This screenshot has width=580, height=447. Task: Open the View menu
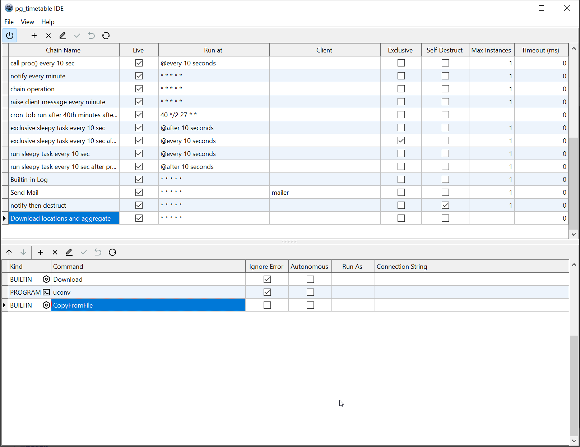point(27,22)
